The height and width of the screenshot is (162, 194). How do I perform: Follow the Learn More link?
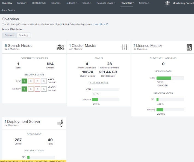pos(99,24)
